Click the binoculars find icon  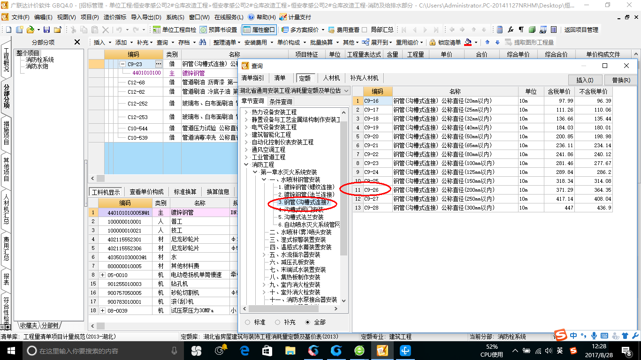click(203, 42)
